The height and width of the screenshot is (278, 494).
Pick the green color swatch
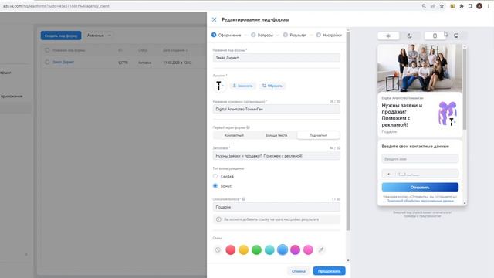[256, 249]
